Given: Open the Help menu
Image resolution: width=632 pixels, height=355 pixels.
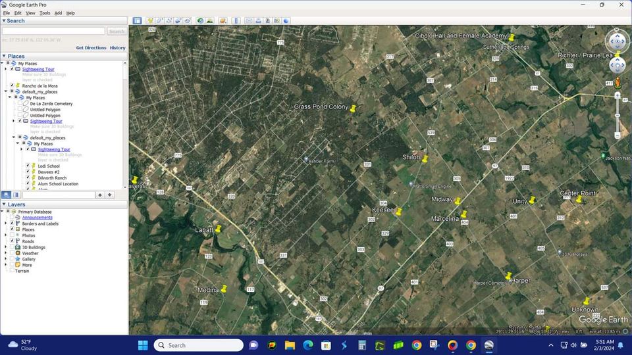Looking at the screenshot, I should pyautogui.click(x=70, y=13).
